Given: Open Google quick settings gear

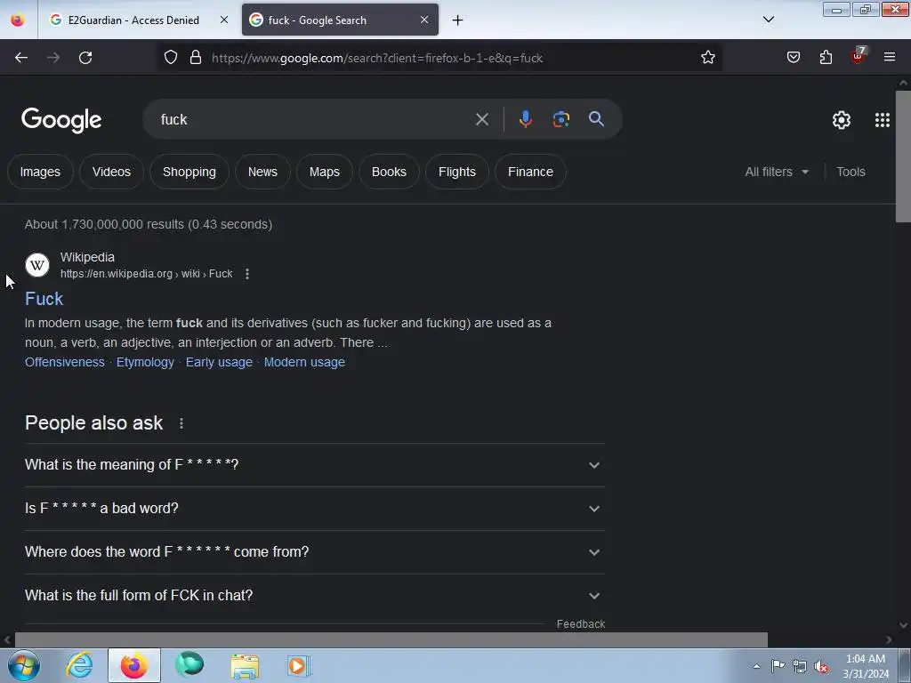Looking at the screenshot, I should pos(842,120).
